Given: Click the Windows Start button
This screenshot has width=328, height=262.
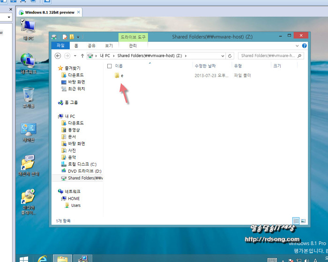Looking at the screenshot, I should click(23, 258).
